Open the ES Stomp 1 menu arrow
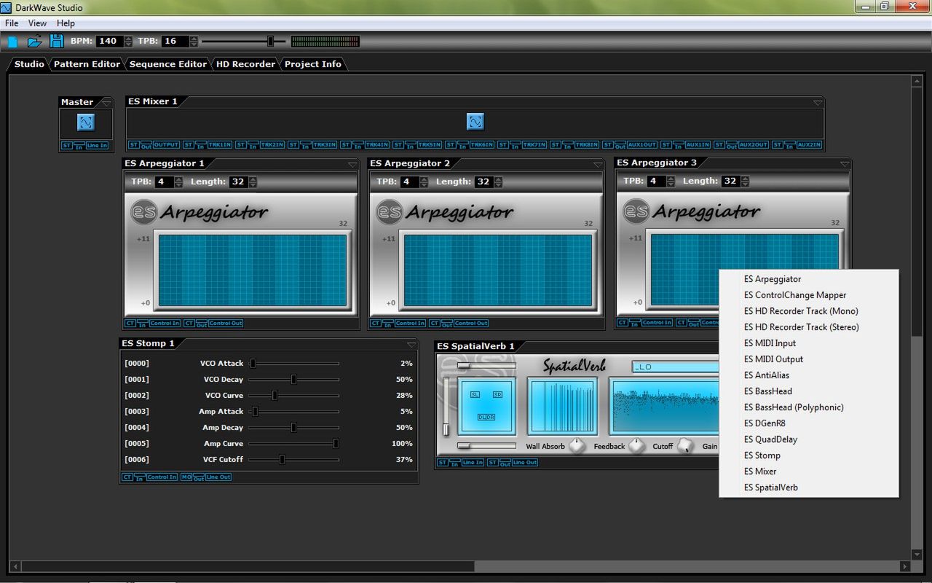932x583 pixels. [411, 345]
